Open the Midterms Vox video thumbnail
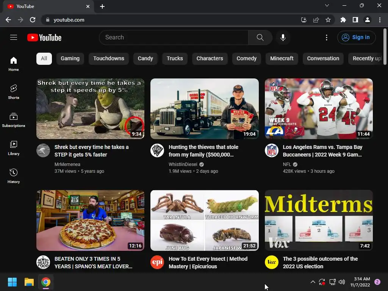Viewport: 388px width, 291px height. click(x=319, y=220)
